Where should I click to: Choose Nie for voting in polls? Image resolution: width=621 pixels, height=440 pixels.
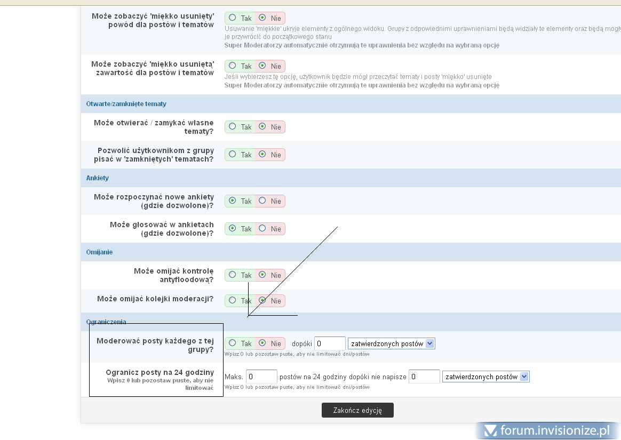[262, 228]
